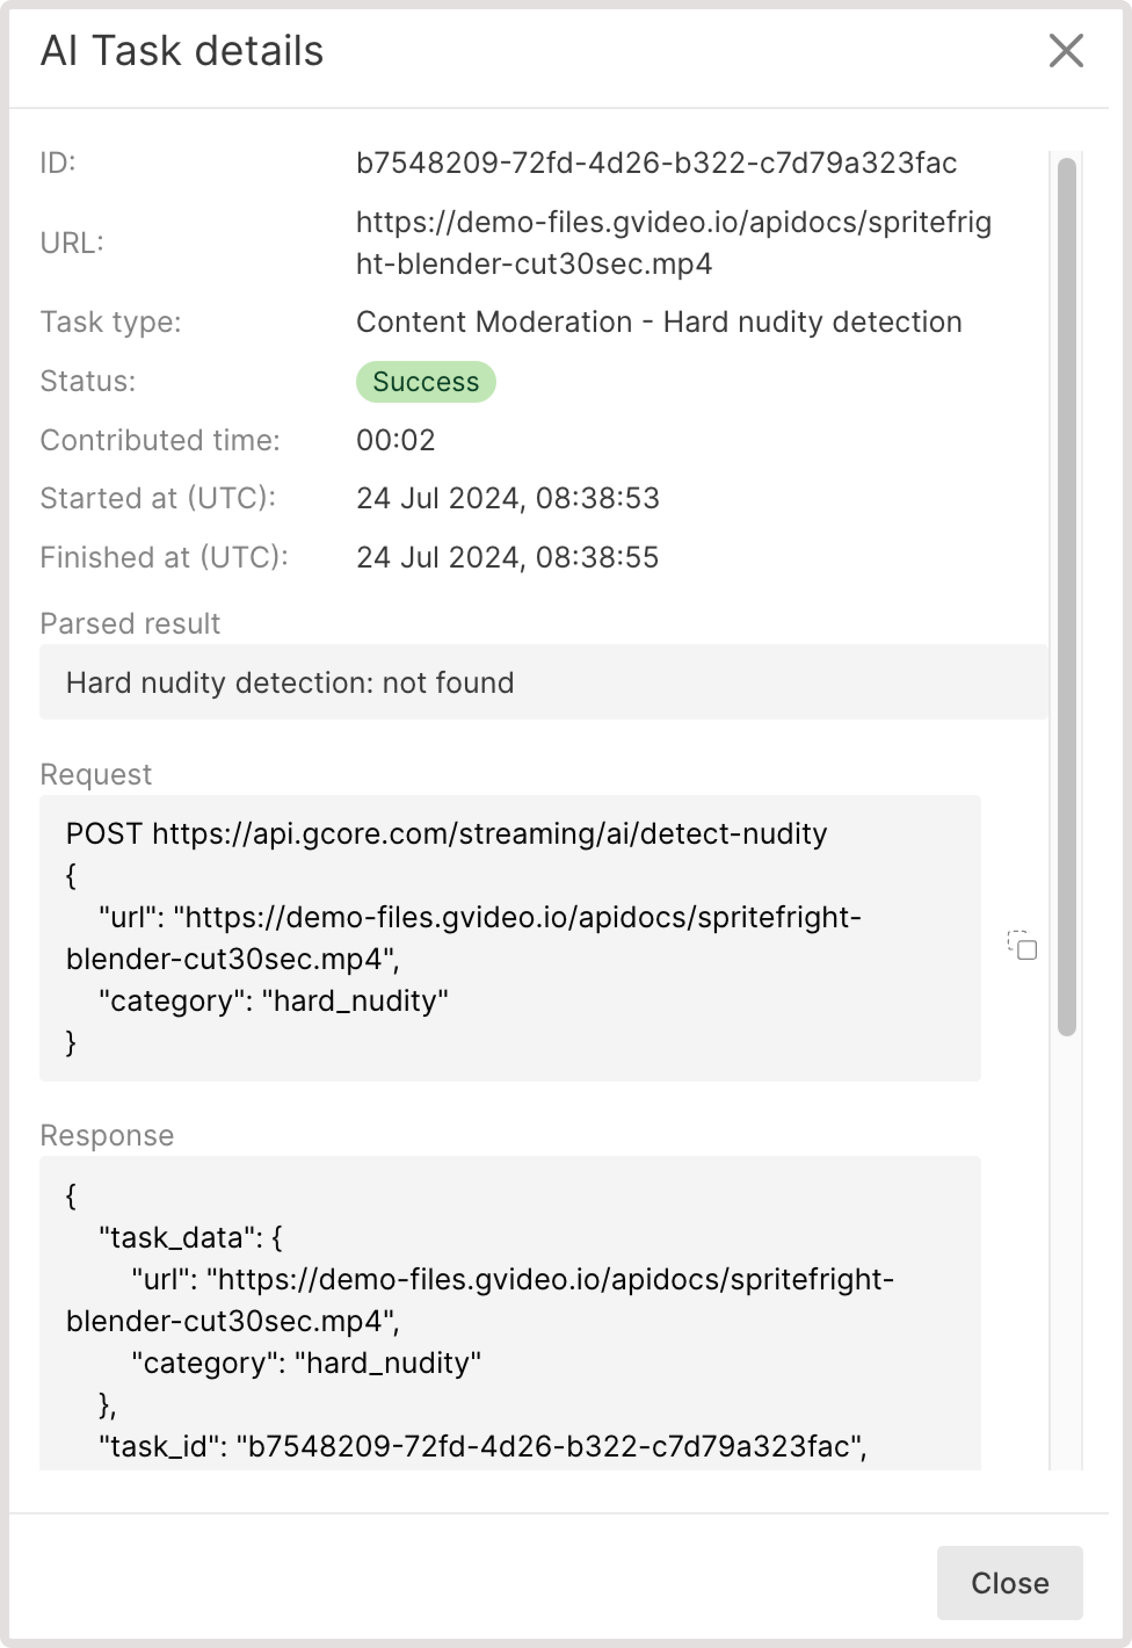Open the spritefright-blender-cut30sec.mp4 URL

(674, 241)
